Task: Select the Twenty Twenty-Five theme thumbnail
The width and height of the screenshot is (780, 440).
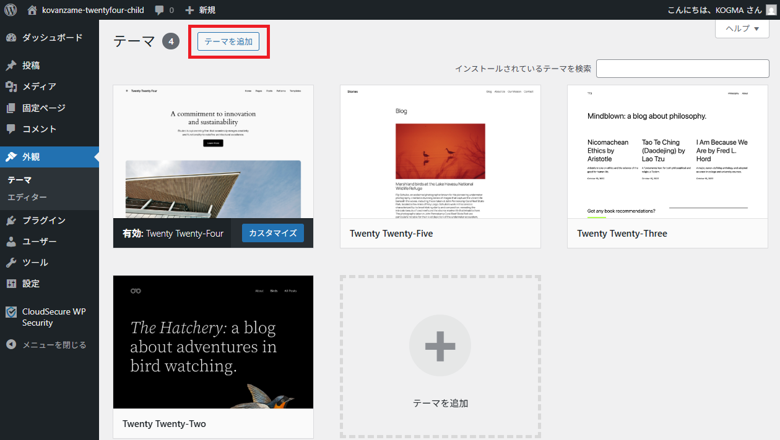Action: point(440,152)
